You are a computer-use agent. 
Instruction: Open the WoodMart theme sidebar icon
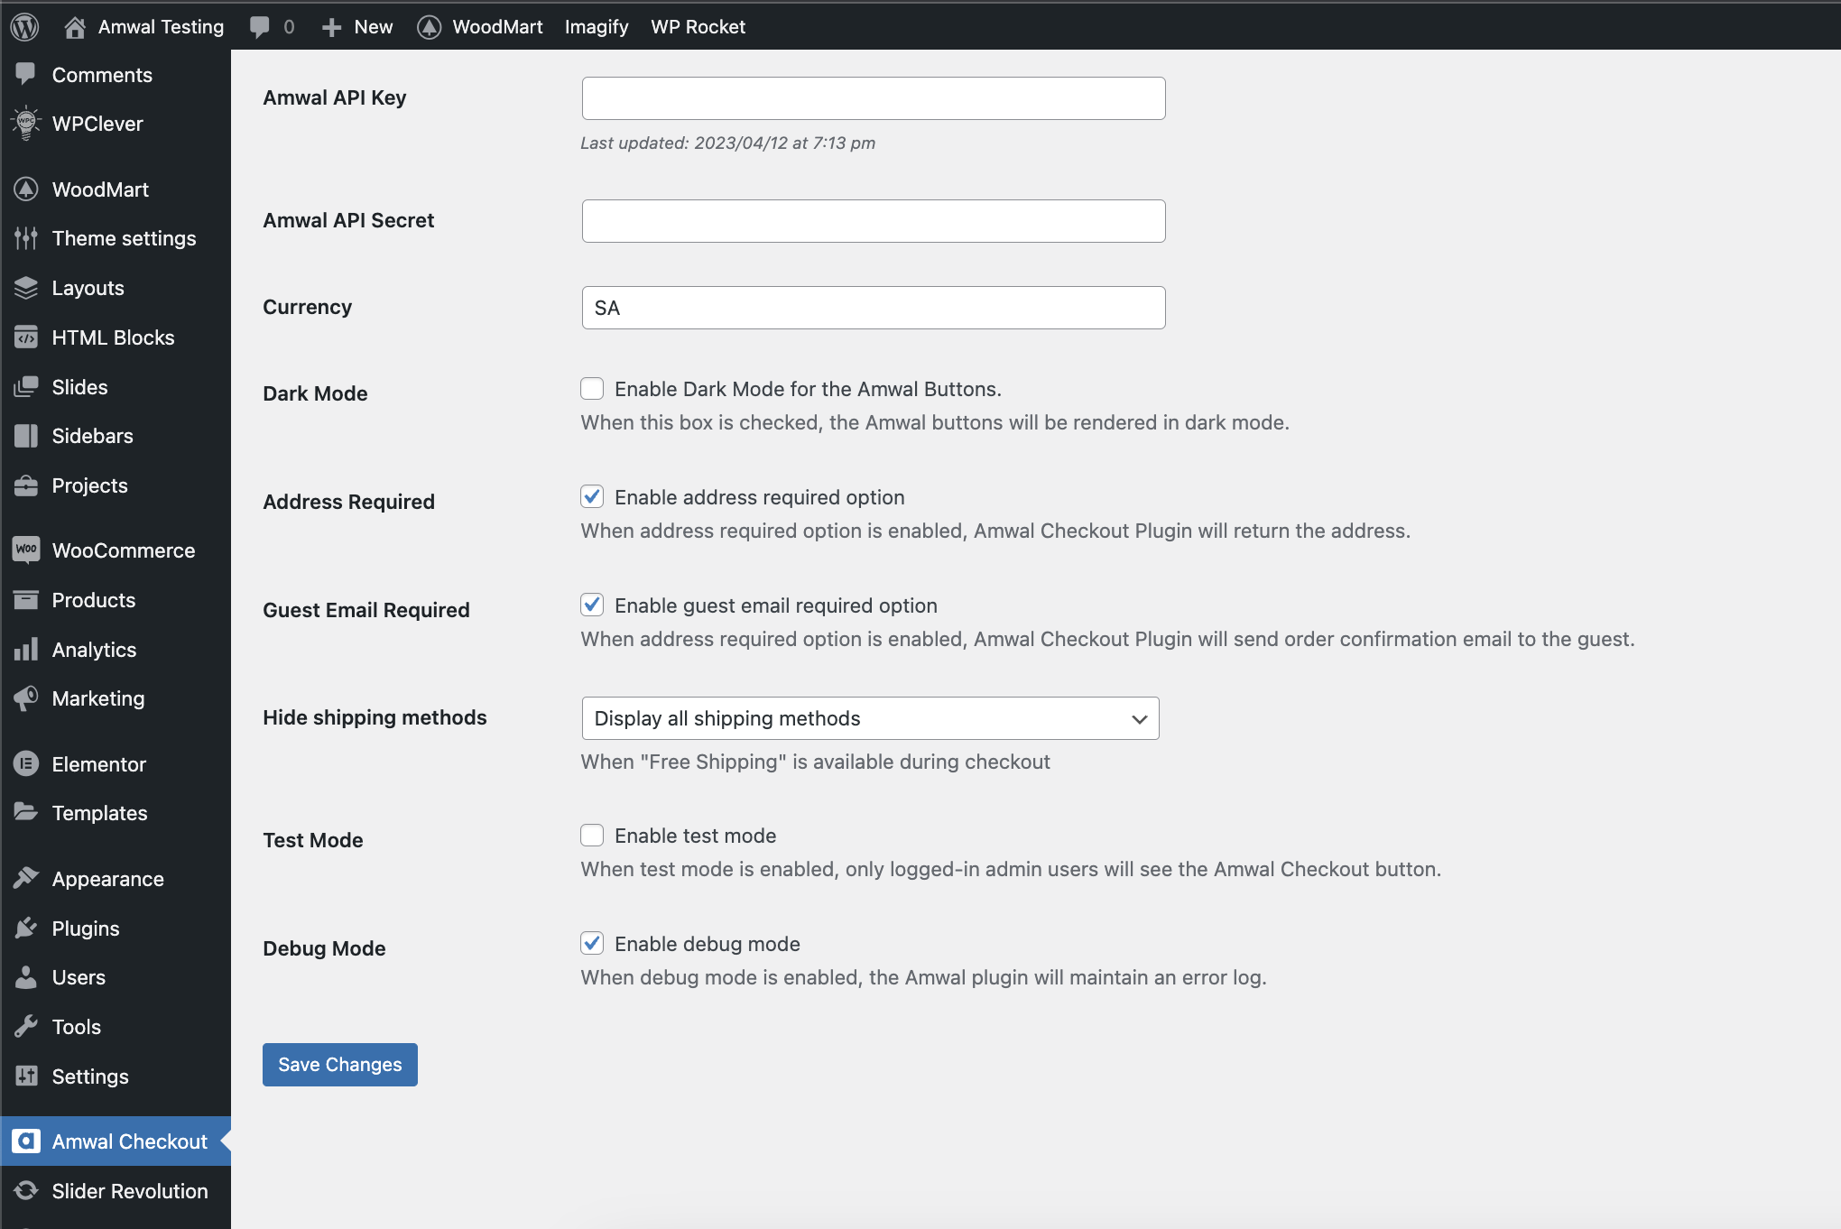pos(26,189)
